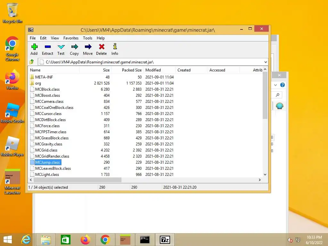Sort by the Accessed column header
Screen dimensions: 328x246
223,70
